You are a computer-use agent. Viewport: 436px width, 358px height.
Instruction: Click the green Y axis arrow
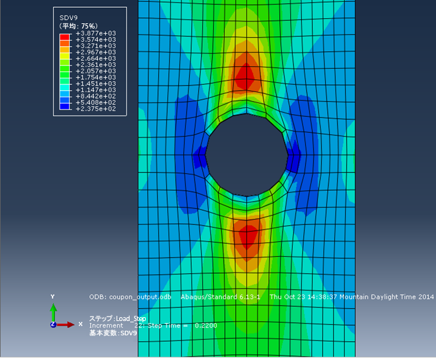tap(53, 312)
